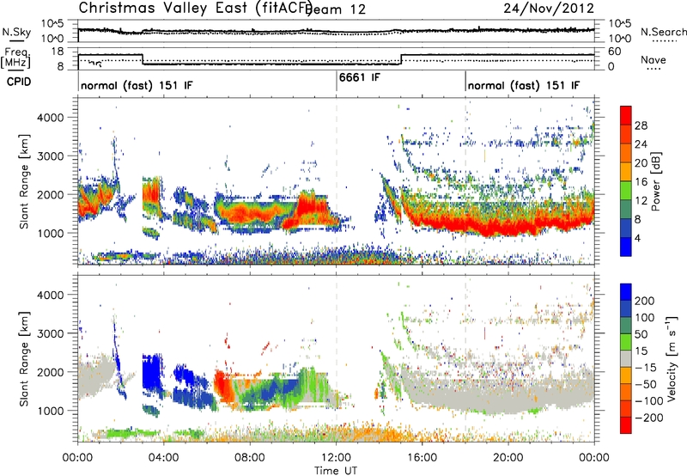Click the '28' tick on power scale
This screenshot has width=687, height=476.
click(641, 125)
